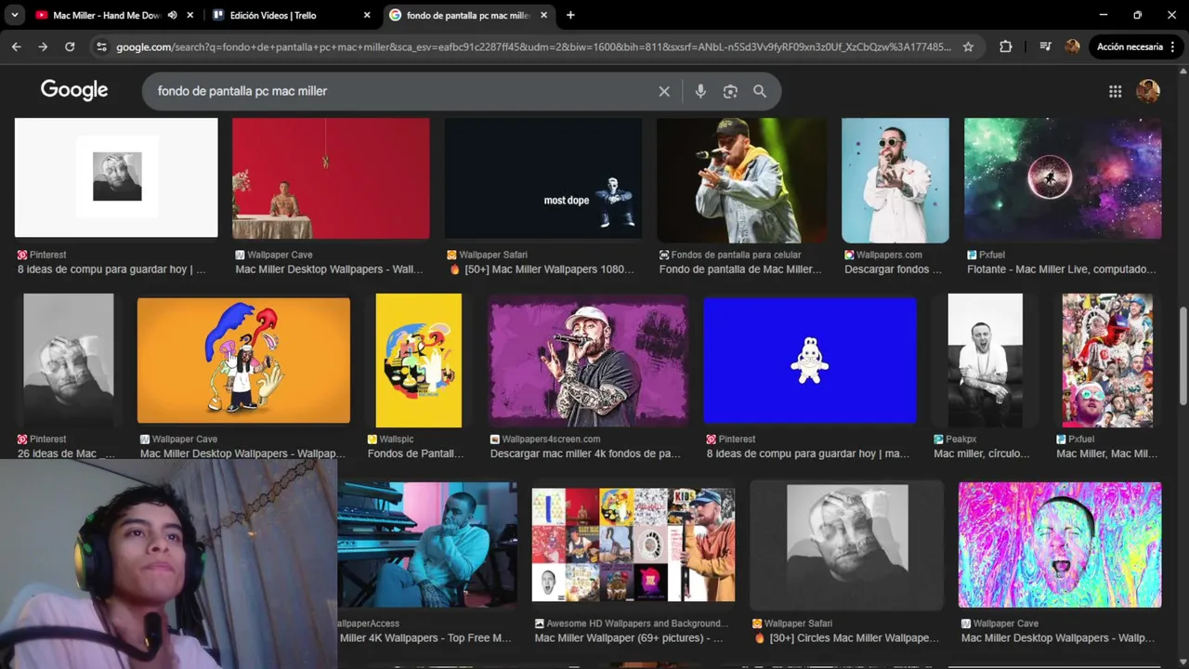The width and height of the screenshot is (1189, 669).
Task: Select the fondo de pantalla pc mac tab
Action: tap(467, 15)
